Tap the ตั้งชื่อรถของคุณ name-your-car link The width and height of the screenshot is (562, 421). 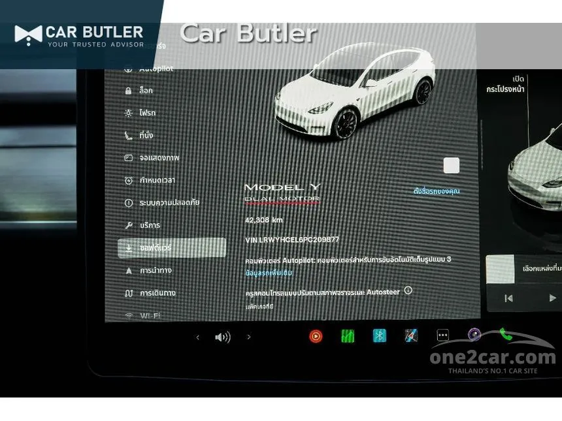[436, 191]
